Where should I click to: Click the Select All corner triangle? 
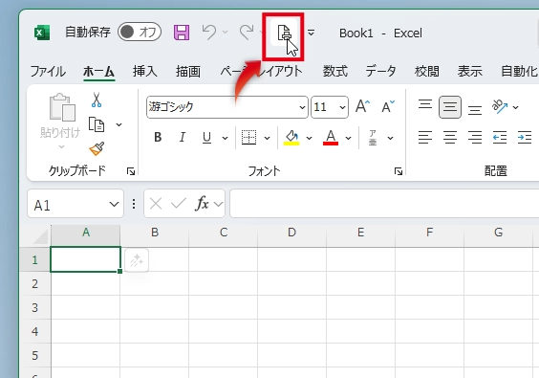(41, 235)
